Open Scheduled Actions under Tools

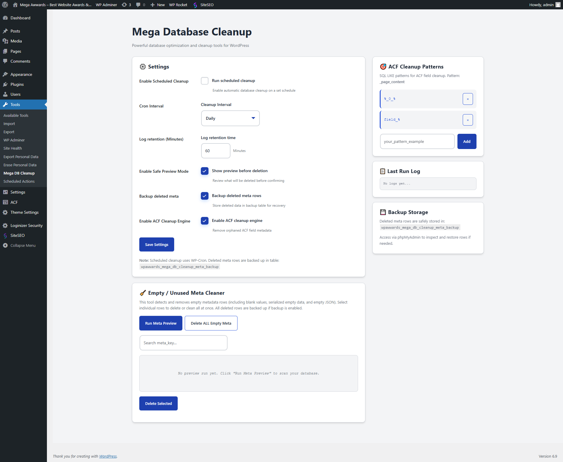pos(19,181)
